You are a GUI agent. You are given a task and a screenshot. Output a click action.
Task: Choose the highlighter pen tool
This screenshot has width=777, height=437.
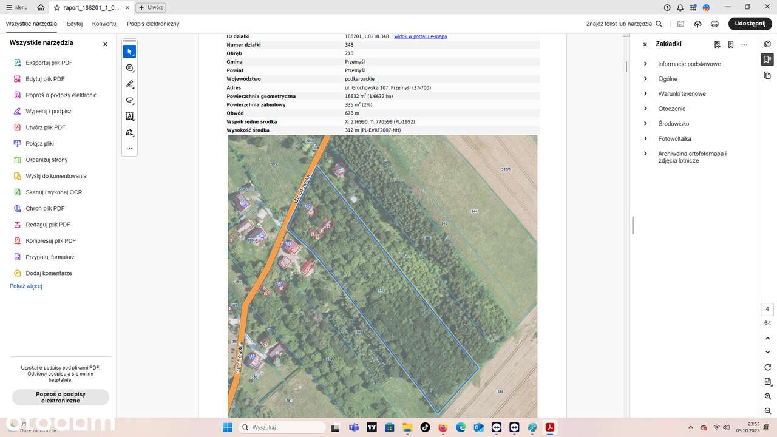129,84
